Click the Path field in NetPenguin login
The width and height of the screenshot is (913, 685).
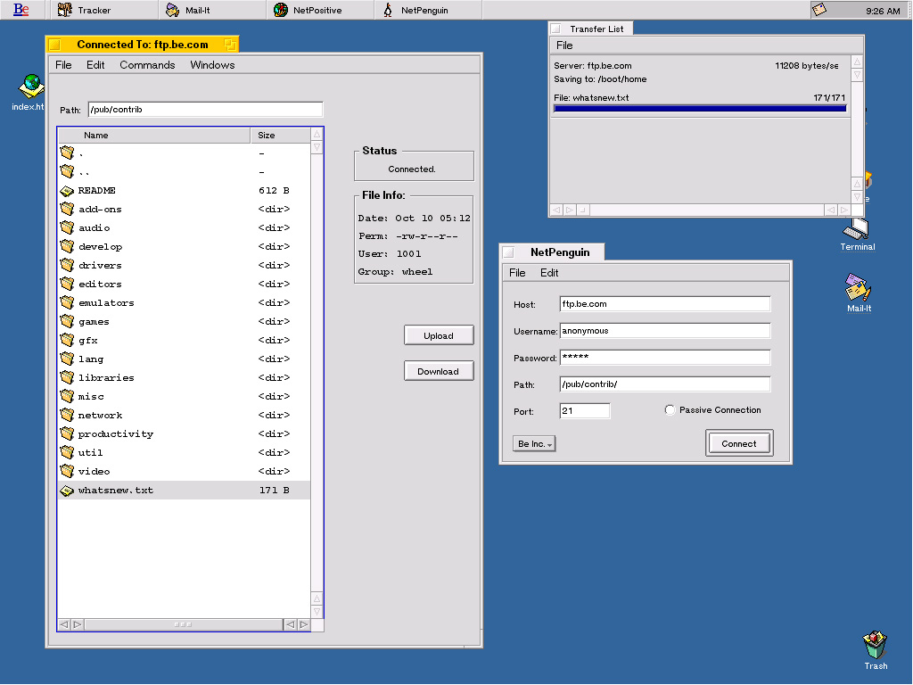[665, 384]
